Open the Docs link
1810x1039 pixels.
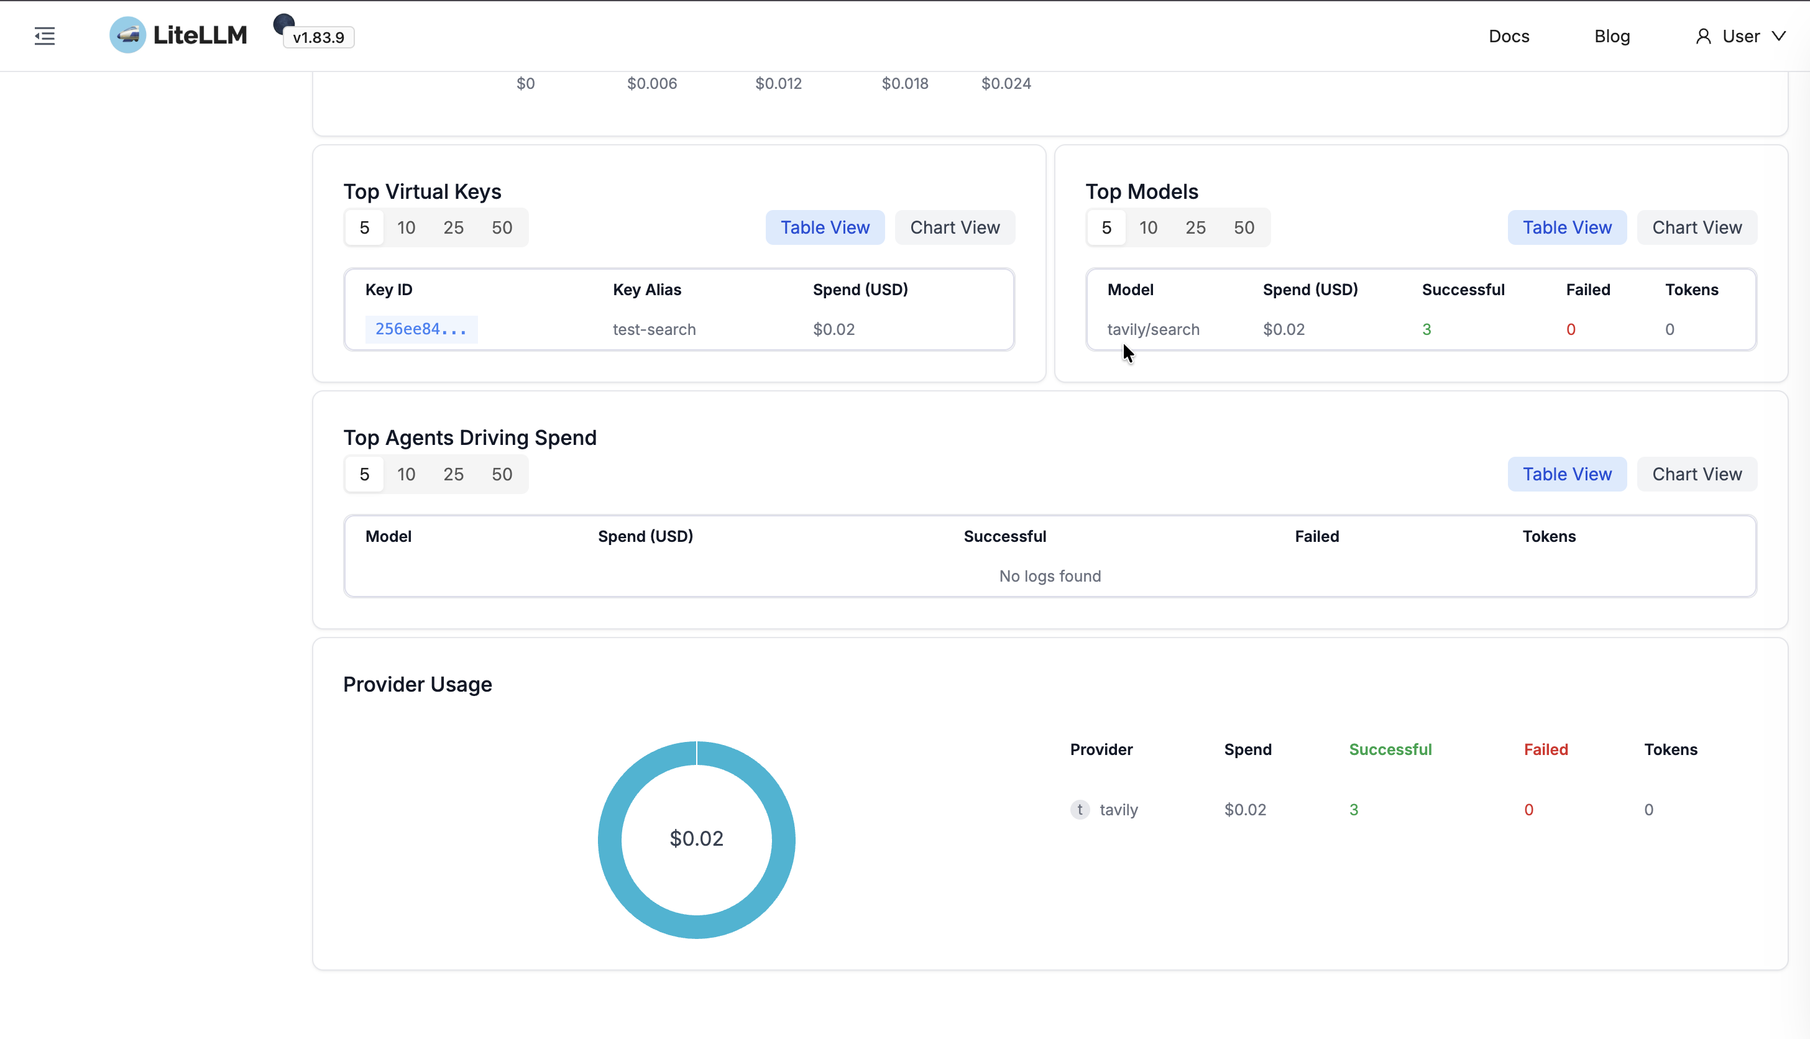(1508, 37)
